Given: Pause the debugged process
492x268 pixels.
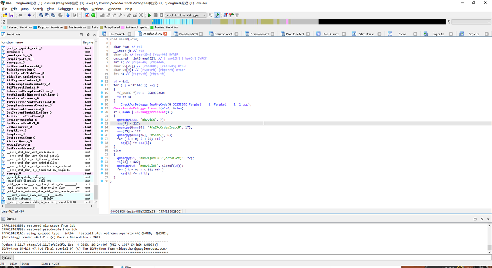Looking at the screenshot, I should pos(156,15).
